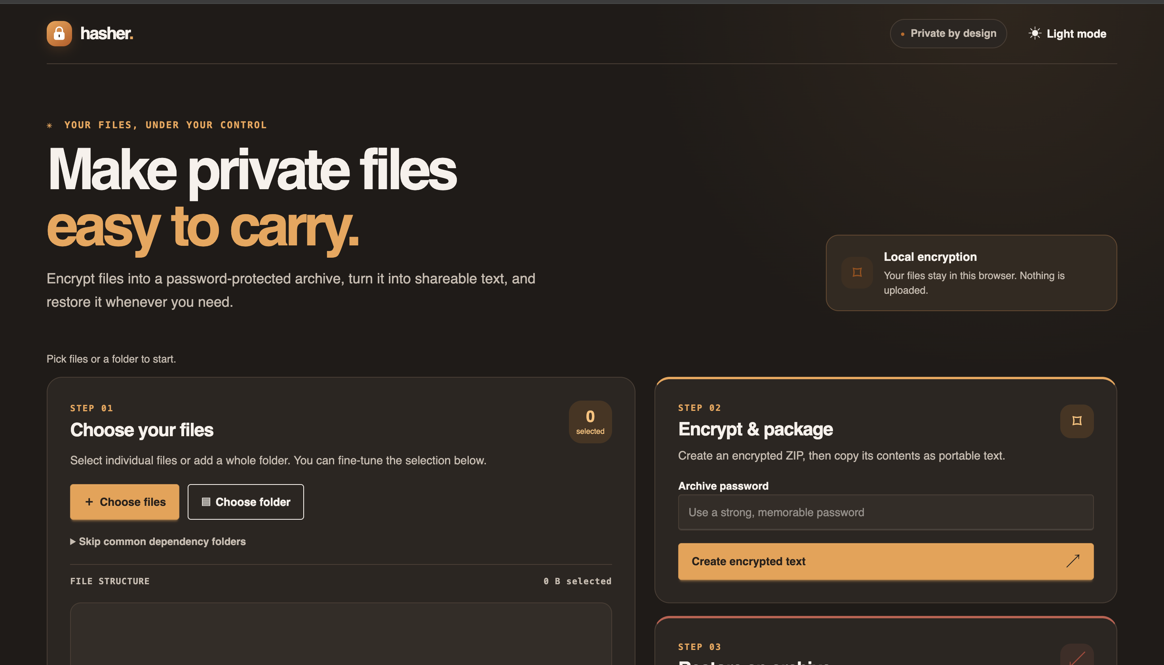
Task: Click the folder list icon on Choose folder
Action: (206, 502)
